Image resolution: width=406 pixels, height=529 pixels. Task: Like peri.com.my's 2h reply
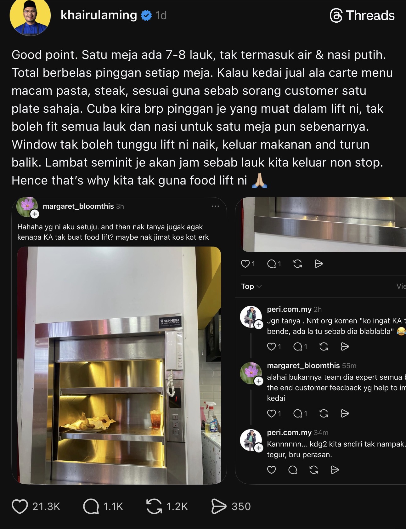pyautogui.click(x=271, y=347)
